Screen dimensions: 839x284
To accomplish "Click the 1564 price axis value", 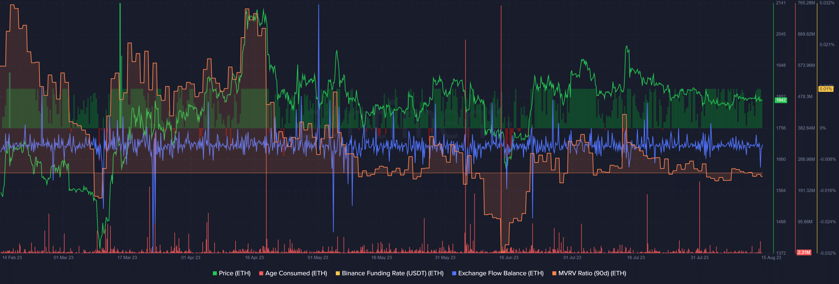I will tap(781, 191).
